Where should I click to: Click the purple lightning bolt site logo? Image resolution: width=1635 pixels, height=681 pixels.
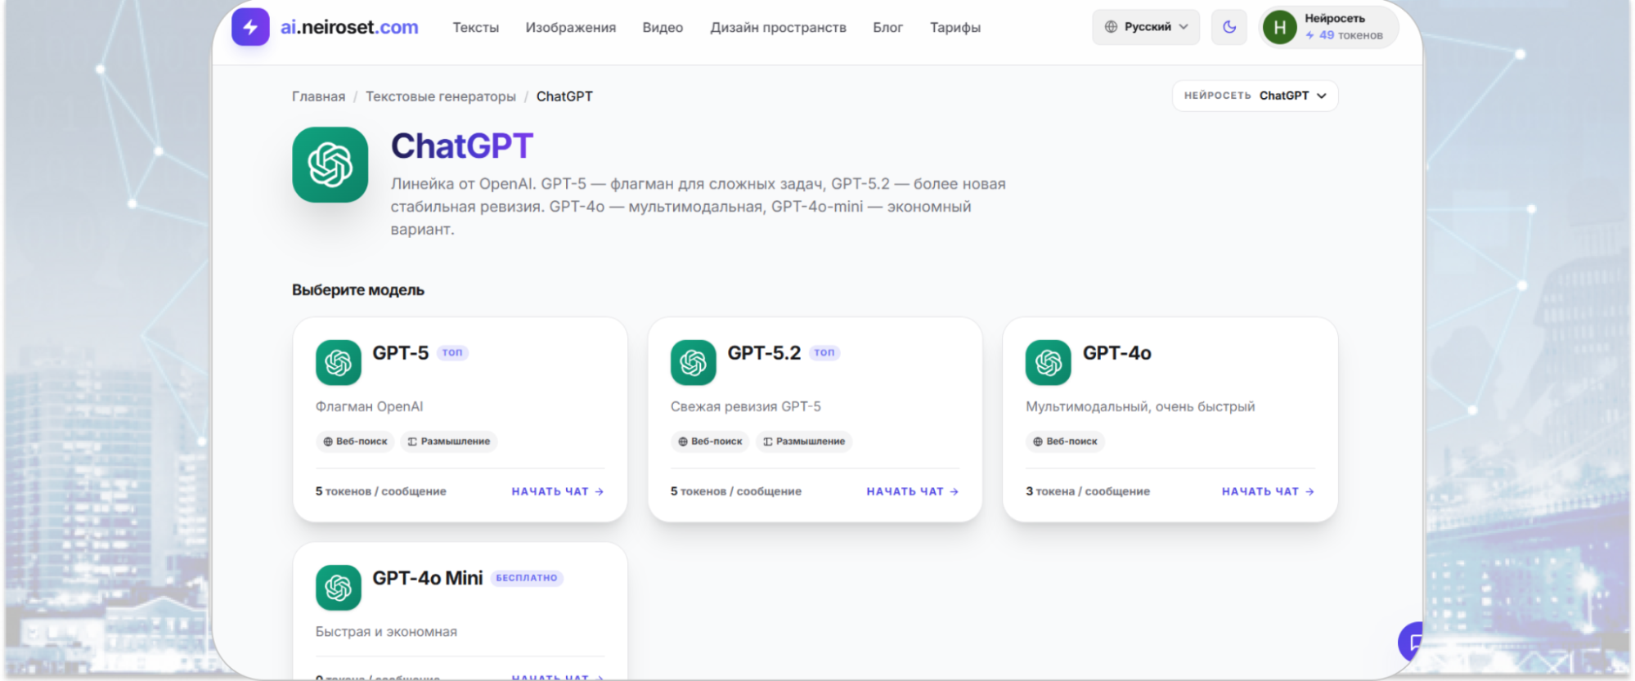[250, 27]
